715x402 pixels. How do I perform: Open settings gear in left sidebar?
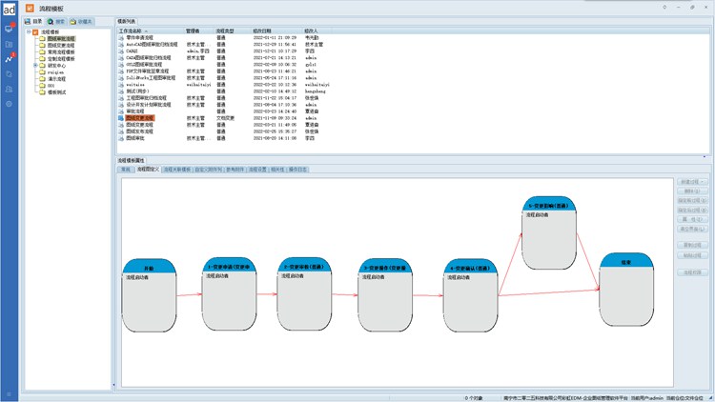click(x=9, y=103)
